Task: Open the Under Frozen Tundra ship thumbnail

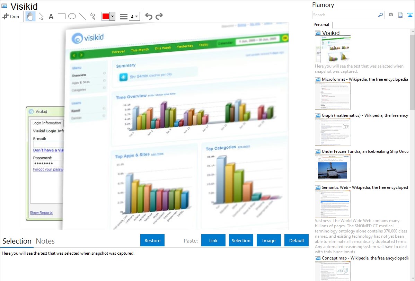Action: click(333, 168)
